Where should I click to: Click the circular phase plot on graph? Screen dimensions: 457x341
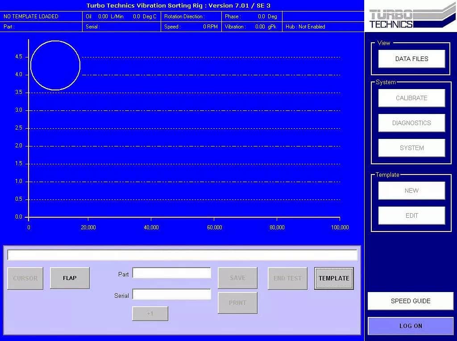55,65
